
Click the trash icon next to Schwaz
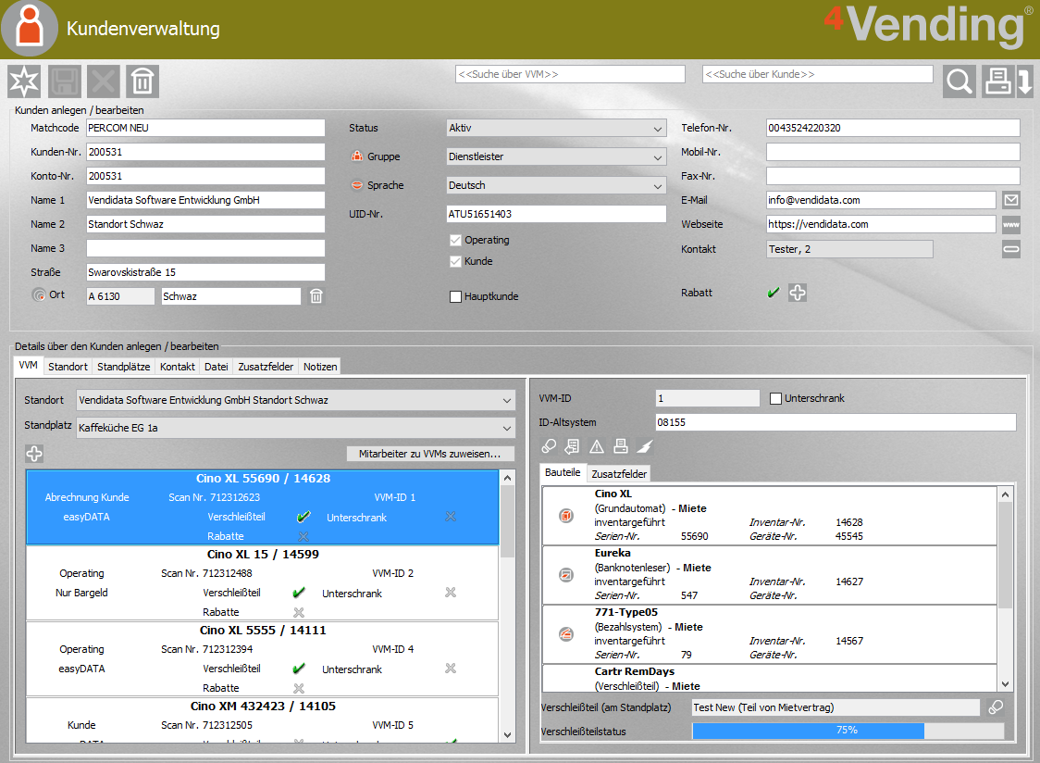[316, 296]
